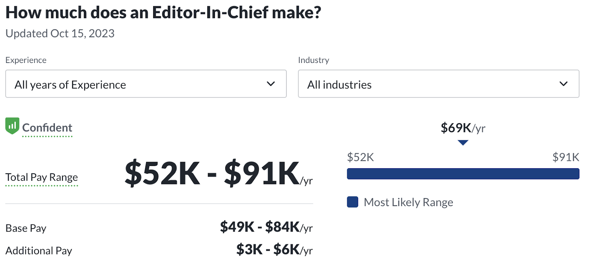Click the median pay triangle marker

pos(463,142)
